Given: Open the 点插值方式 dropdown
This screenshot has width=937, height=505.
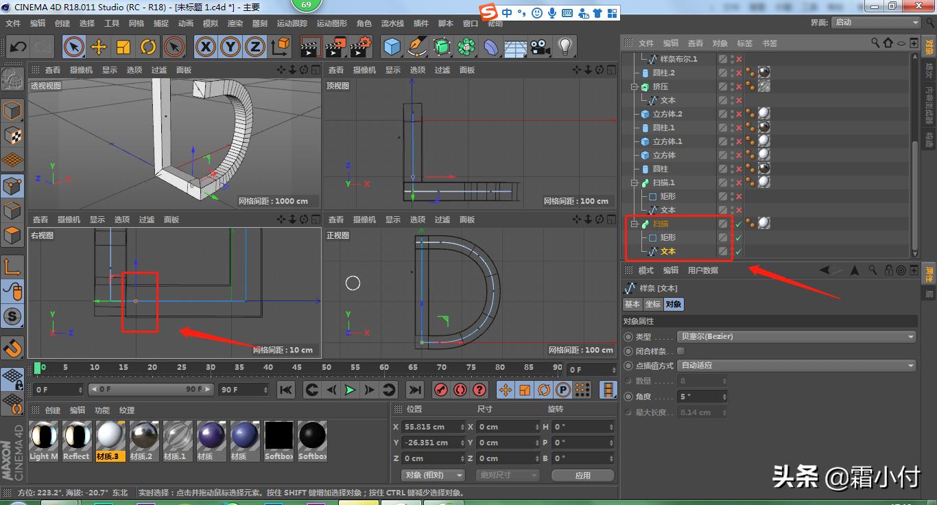Looking at the screenshot, I should 796,365.
